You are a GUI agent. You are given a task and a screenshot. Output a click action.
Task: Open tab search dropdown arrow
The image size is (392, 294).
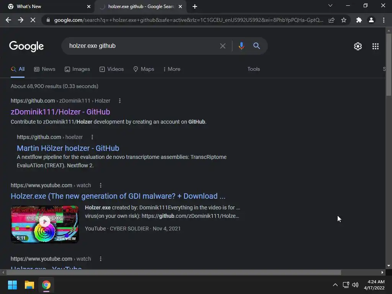coord(330,5)
